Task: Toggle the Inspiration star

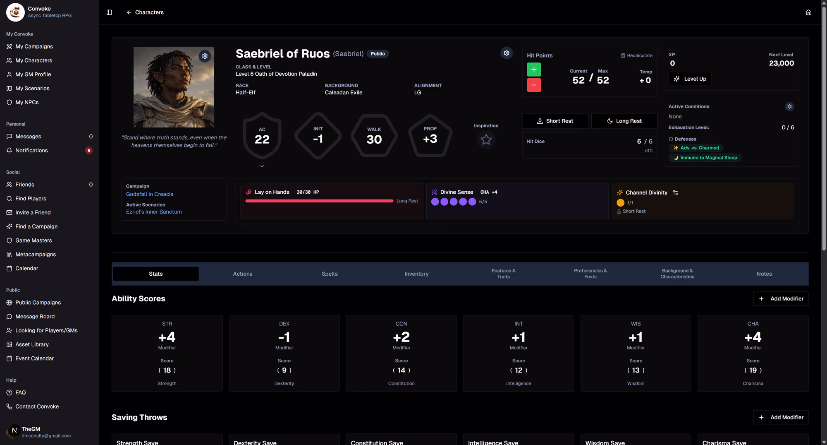Action: [486, 140]
